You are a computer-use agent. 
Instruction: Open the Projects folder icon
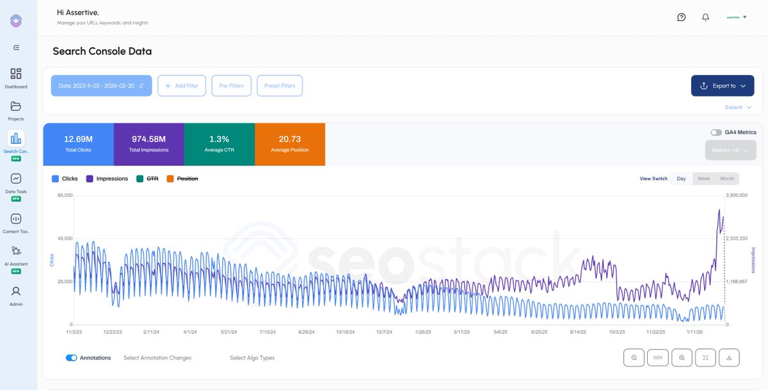click(x=16, y=106)
